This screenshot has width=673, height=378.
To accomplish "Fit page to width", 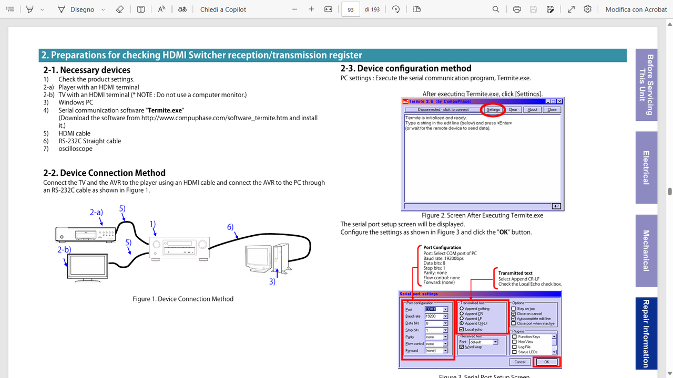I will (x=329, y=9).
